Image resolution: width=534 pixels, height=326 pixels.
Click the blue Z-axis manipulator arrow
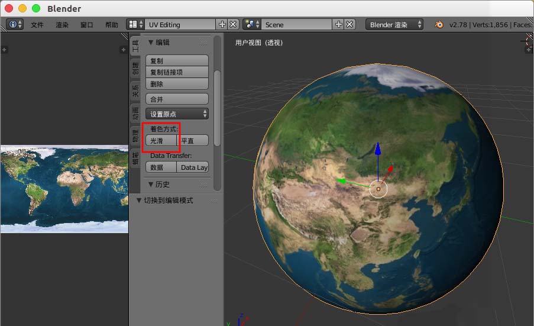378,149
